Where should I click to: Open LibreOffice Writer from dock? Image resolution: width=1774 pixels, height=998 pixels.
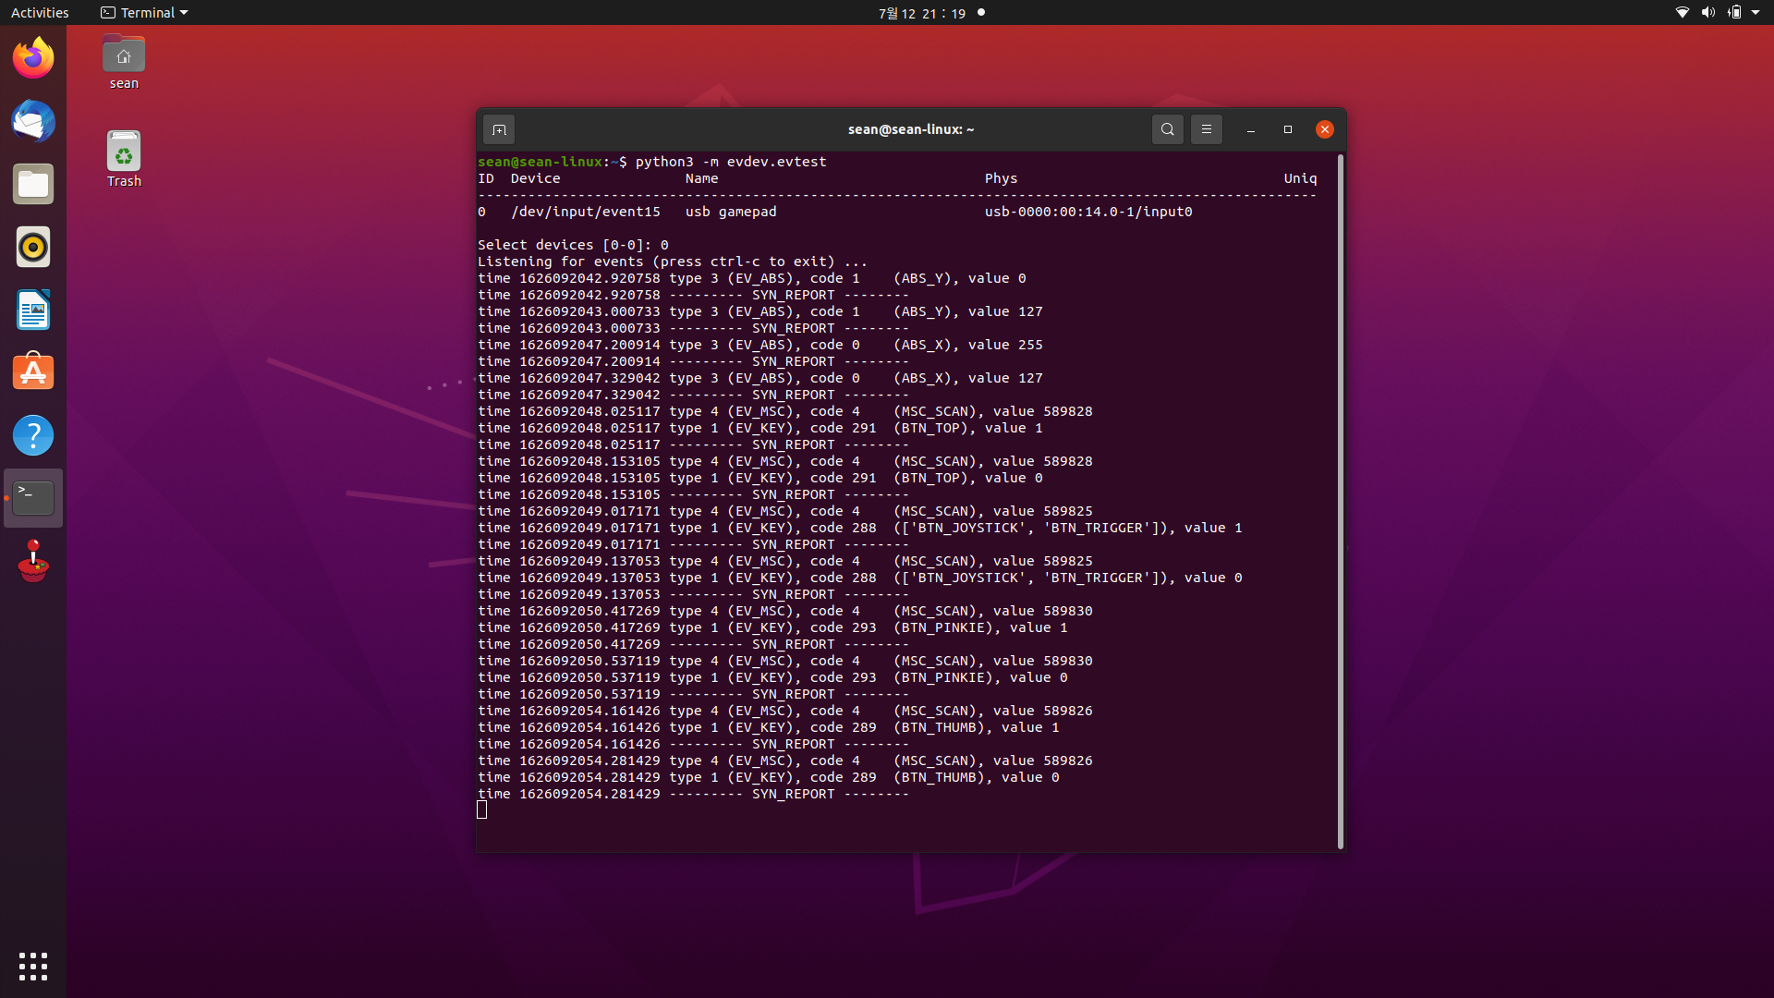(33, 310)
